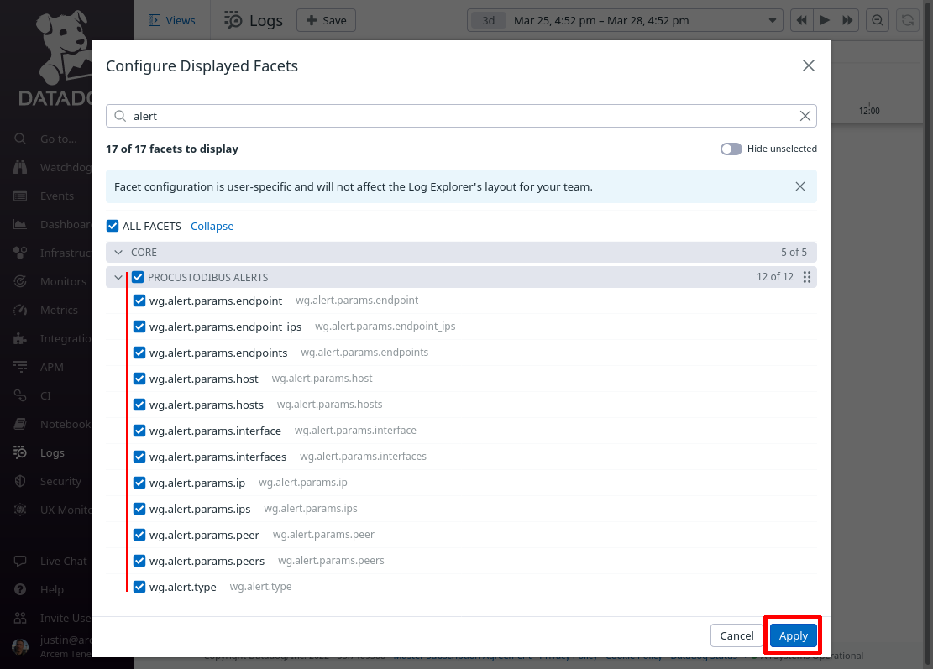Viewport: 933px width, 669px height.
Task: Cancel the facet configuration dialog
Action: click(736, 635)
